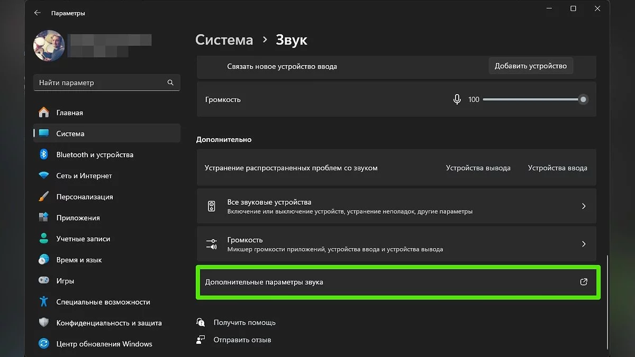Select 'Учетные записи' in the sidebar

click(83, 239)
